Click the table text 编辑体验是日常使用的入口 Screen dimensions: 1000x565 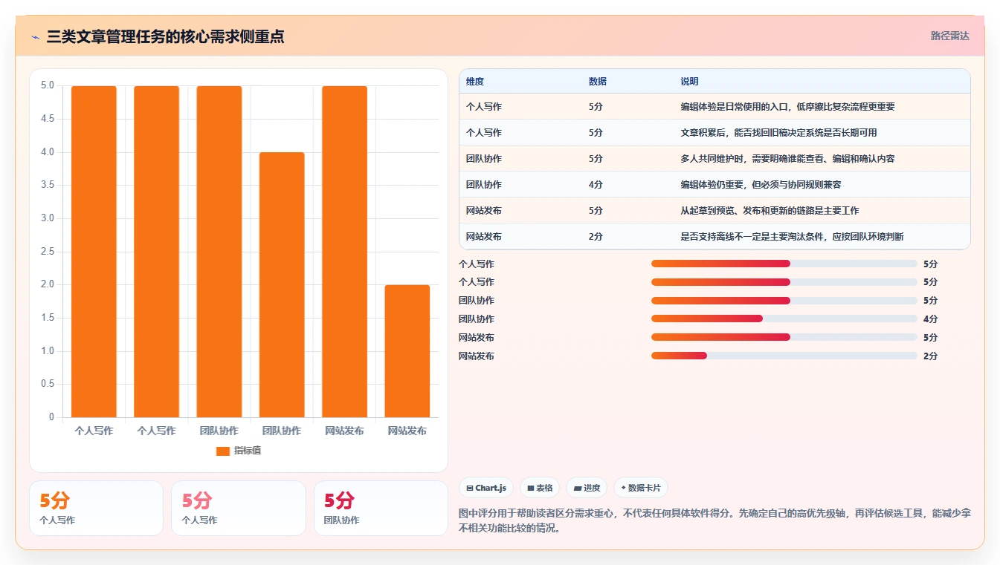pyautogui.click(x=734, y=107)
